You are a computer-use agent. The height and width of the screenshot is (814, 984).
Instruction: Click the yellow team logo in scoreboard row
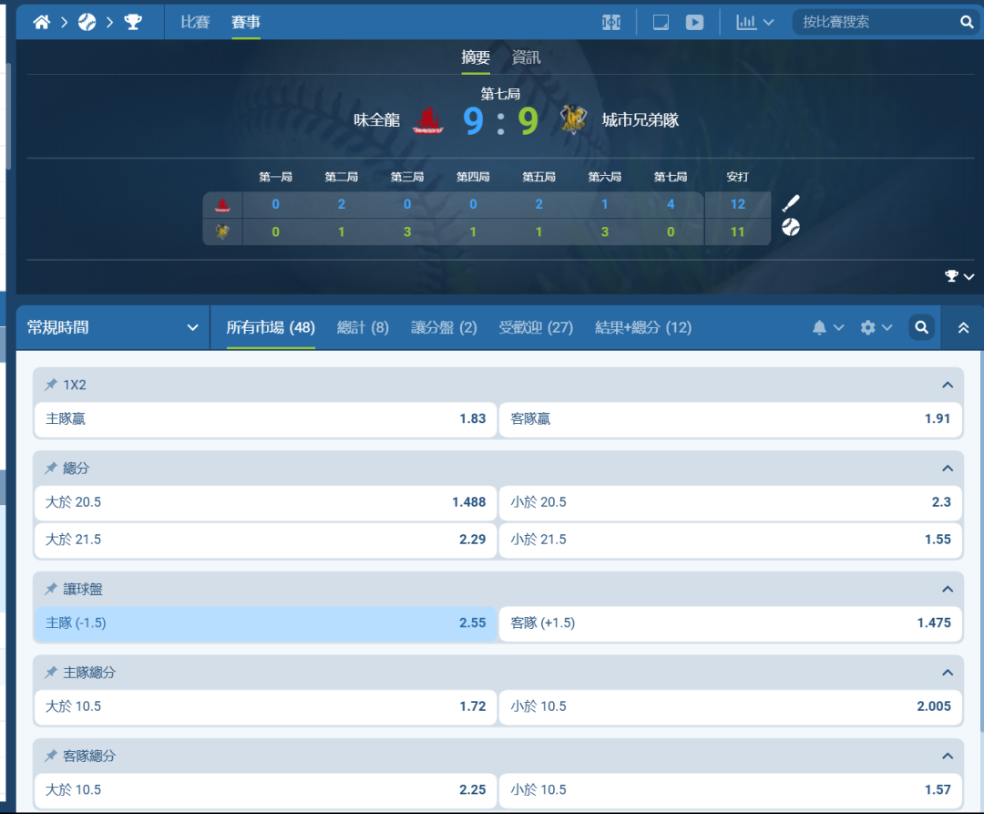pos(222,232)
